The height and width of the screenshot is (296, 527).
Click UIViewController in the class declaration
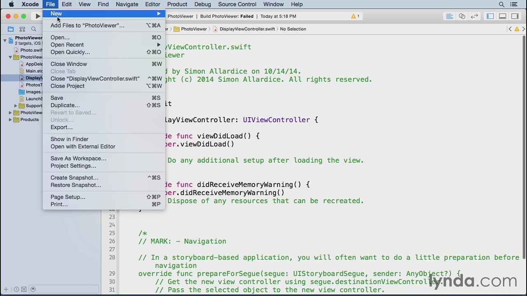tap(276, 120)
